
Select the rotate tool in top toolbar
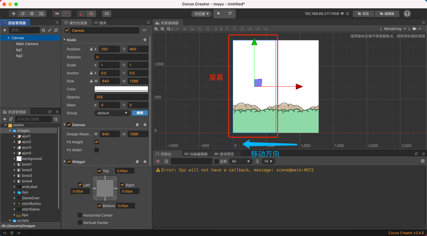[x=23, y=14]
